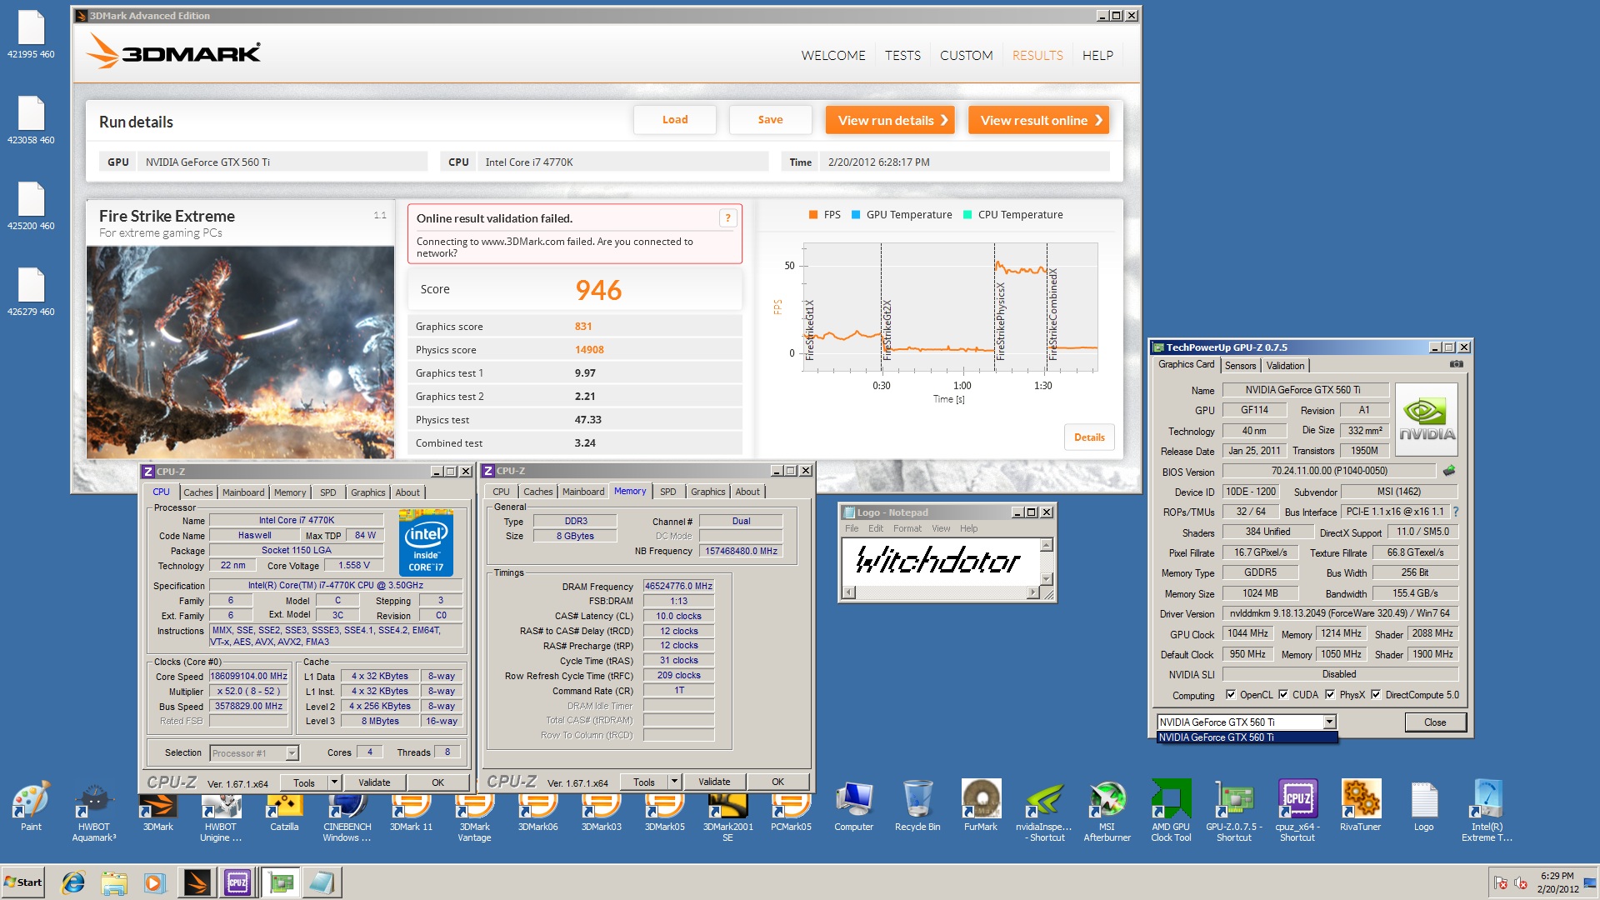The image size is (1600, 900).
Task: Click the GPU-Z screenshot camera icon
Action: (x=1456, y=364)
